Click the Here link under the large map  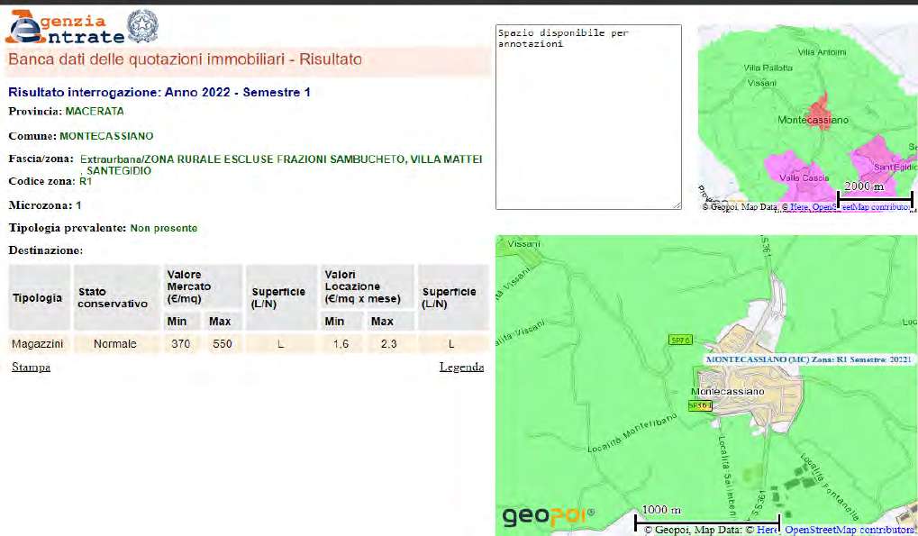767,530
